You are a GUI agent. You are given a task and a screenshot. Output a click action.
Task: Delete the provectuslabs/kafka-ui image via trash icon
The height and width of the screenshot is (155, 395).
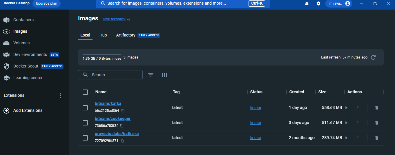pos(377,138)
